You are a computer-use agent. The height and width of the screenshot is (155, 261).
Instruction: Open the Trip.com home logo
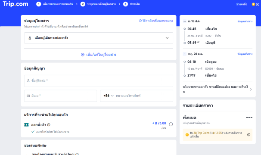pos(16,4)
